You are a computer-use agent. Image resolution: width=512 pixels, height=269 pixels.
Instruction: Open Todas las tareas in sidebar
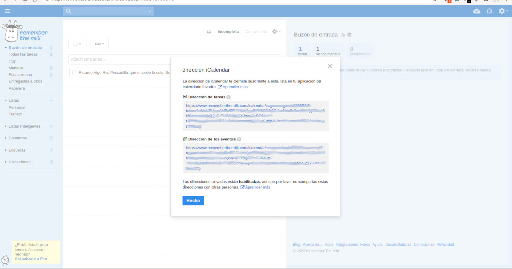tap(23, 55)
